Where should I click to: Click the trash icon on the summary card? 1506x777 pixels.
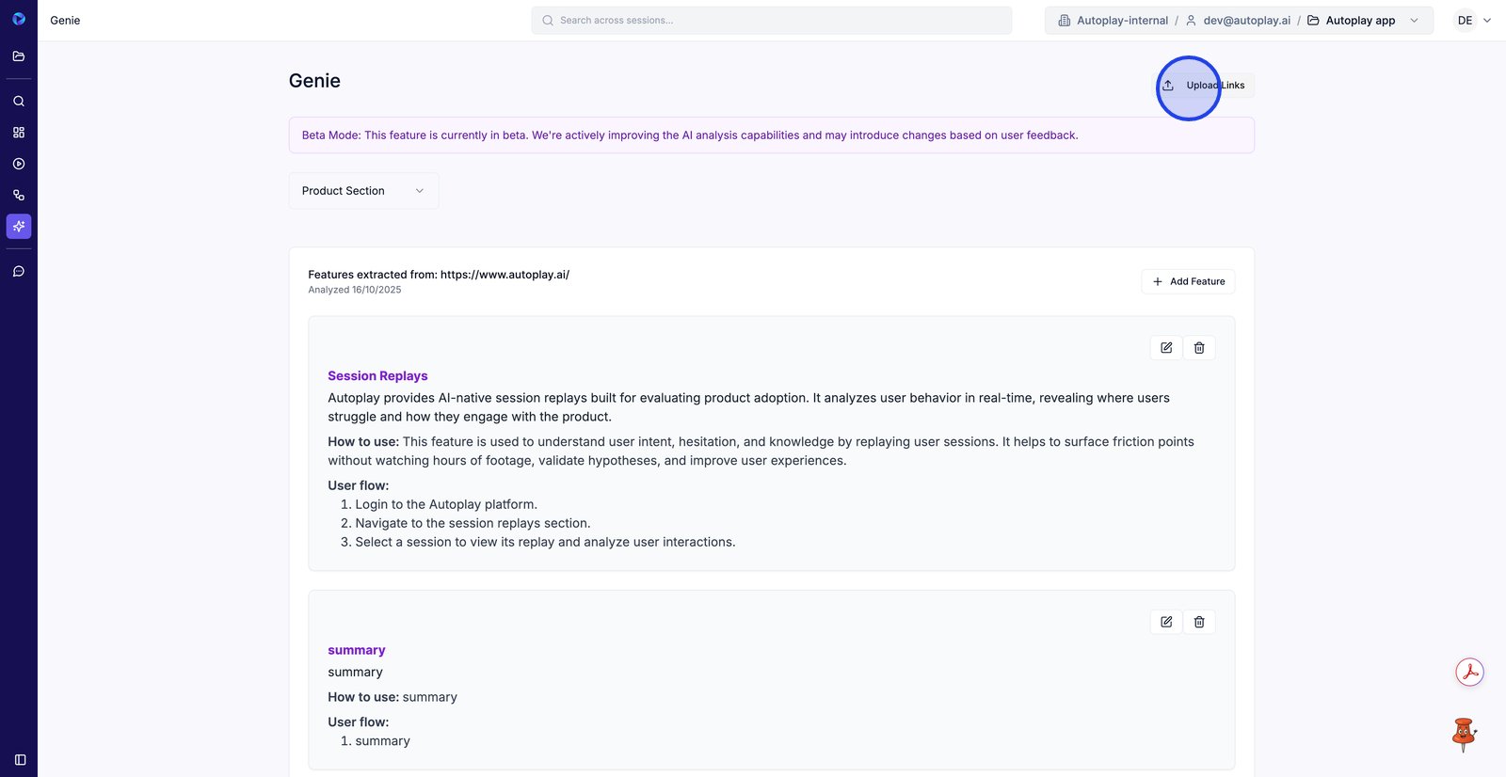pyautogui.click(x=1199, y=622)
